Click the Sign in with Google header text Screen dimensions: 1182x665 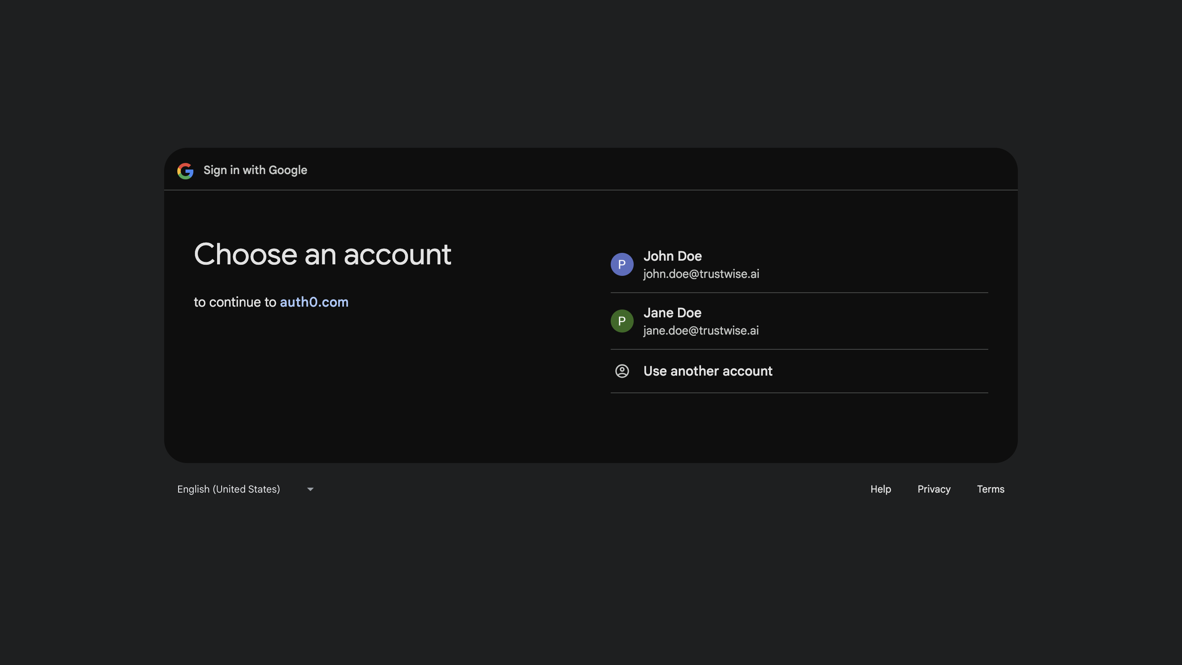point(255,170)
